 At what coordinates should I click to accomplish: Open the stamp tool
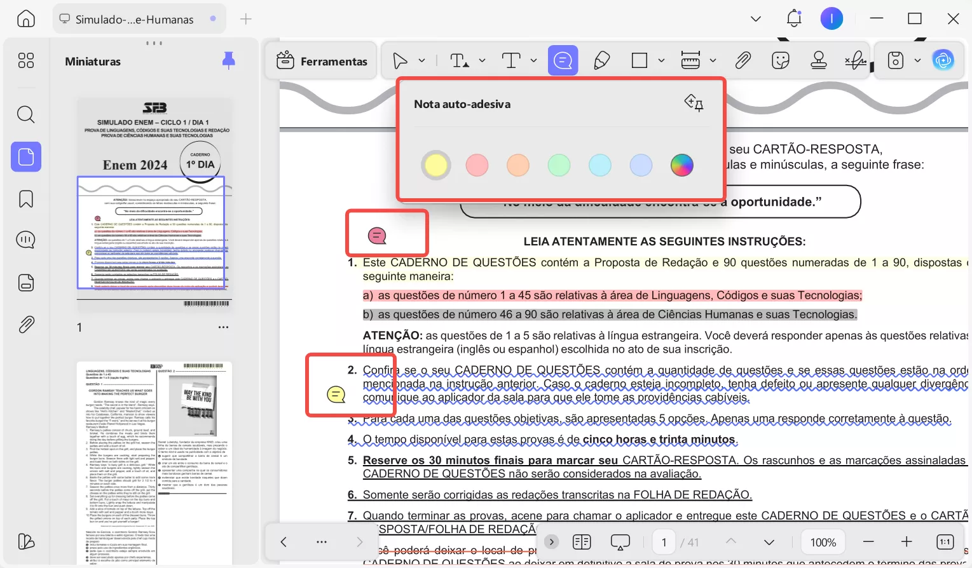tap(819, 60)
